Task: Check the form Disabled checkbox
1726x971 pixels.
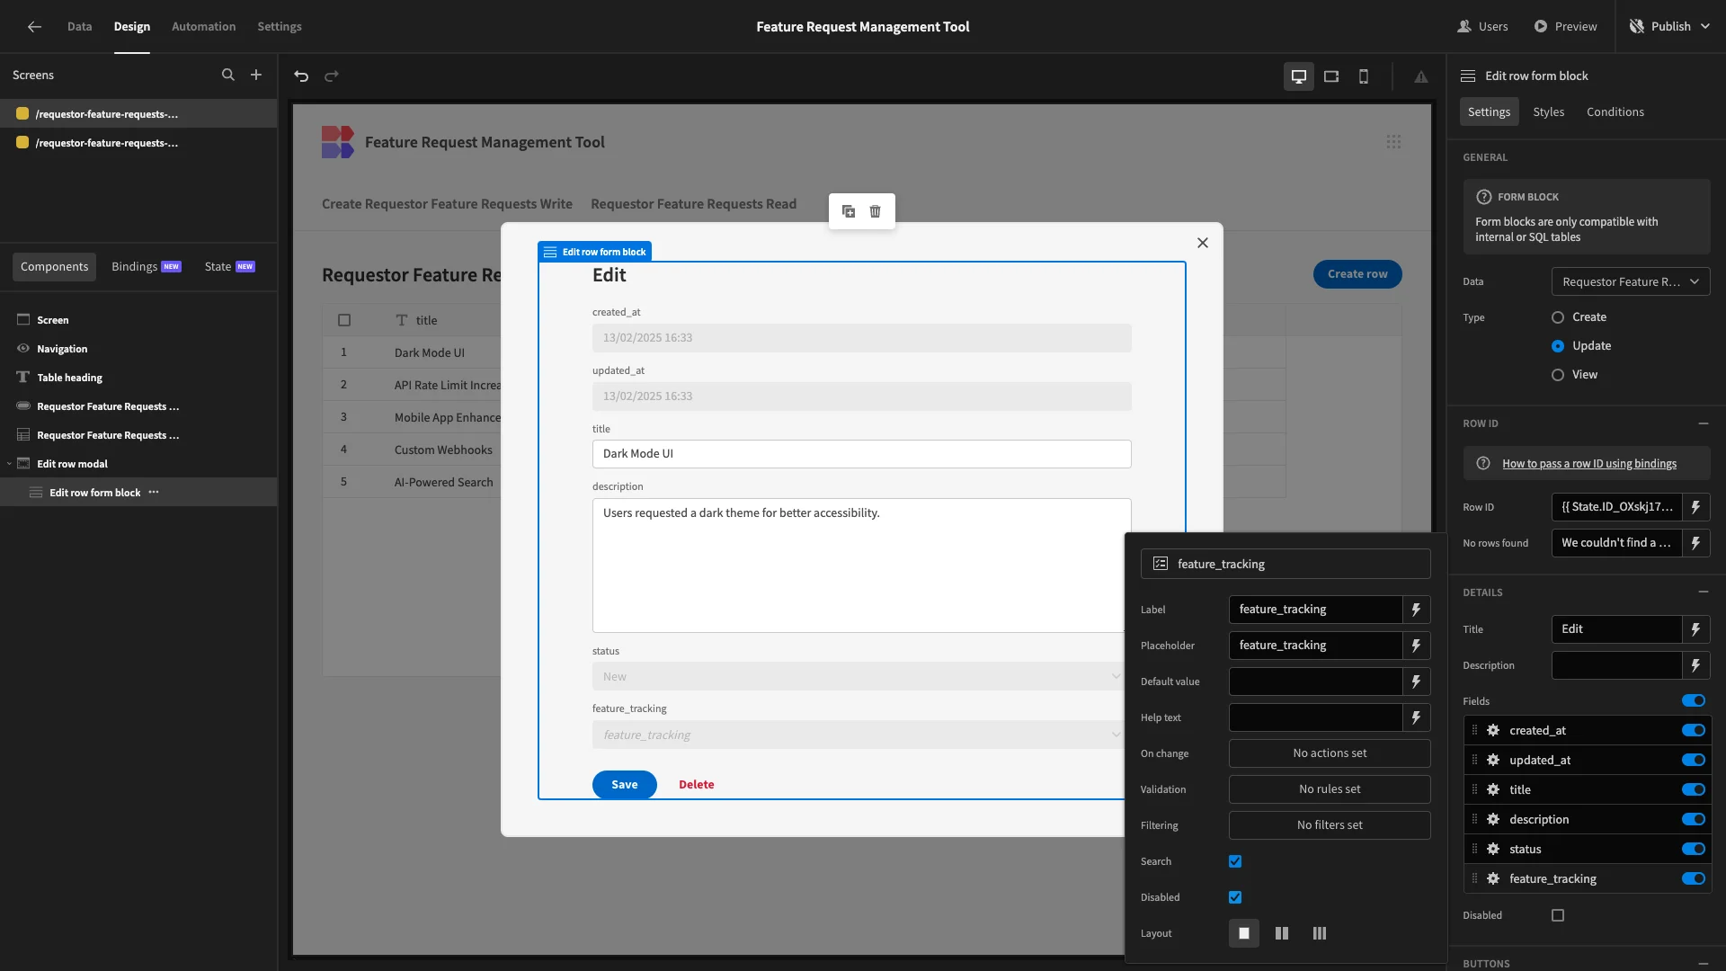Action: point(1558,915)
